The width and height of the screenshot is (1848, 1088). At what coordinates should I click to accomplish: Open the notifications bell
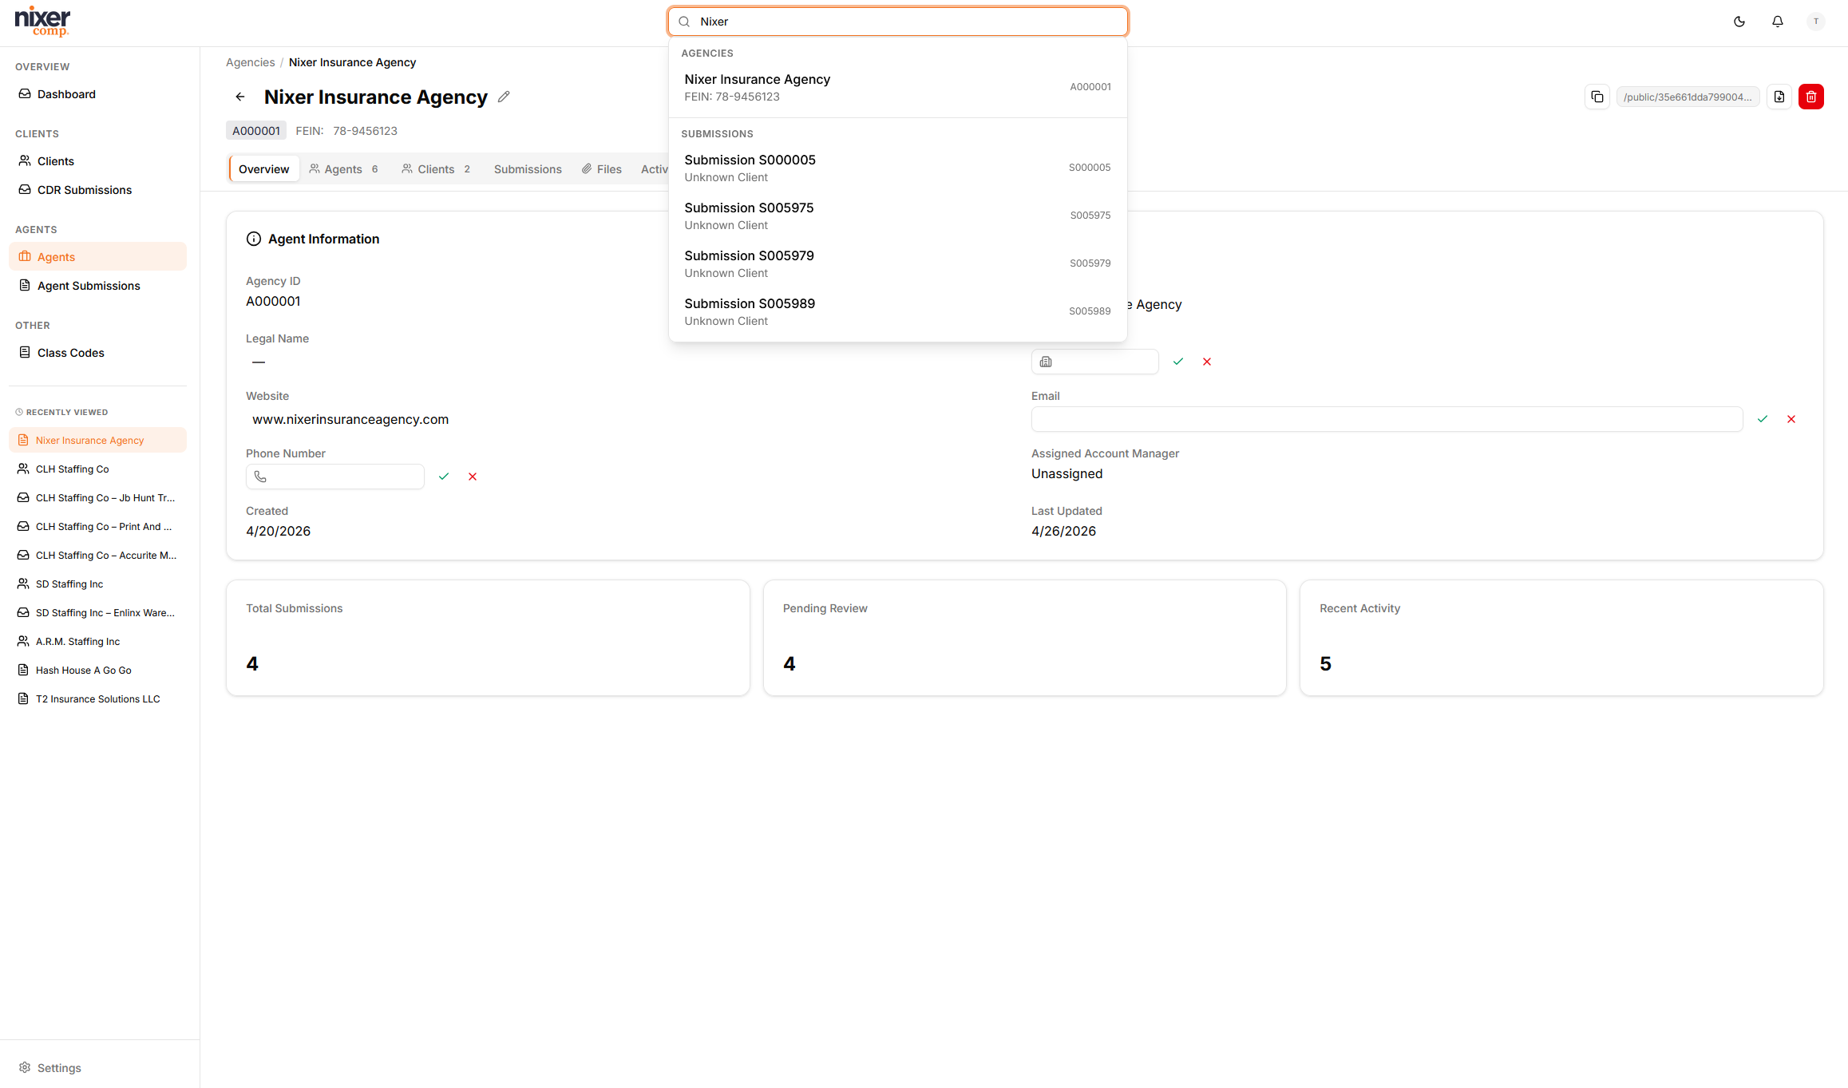(1778, 22)
